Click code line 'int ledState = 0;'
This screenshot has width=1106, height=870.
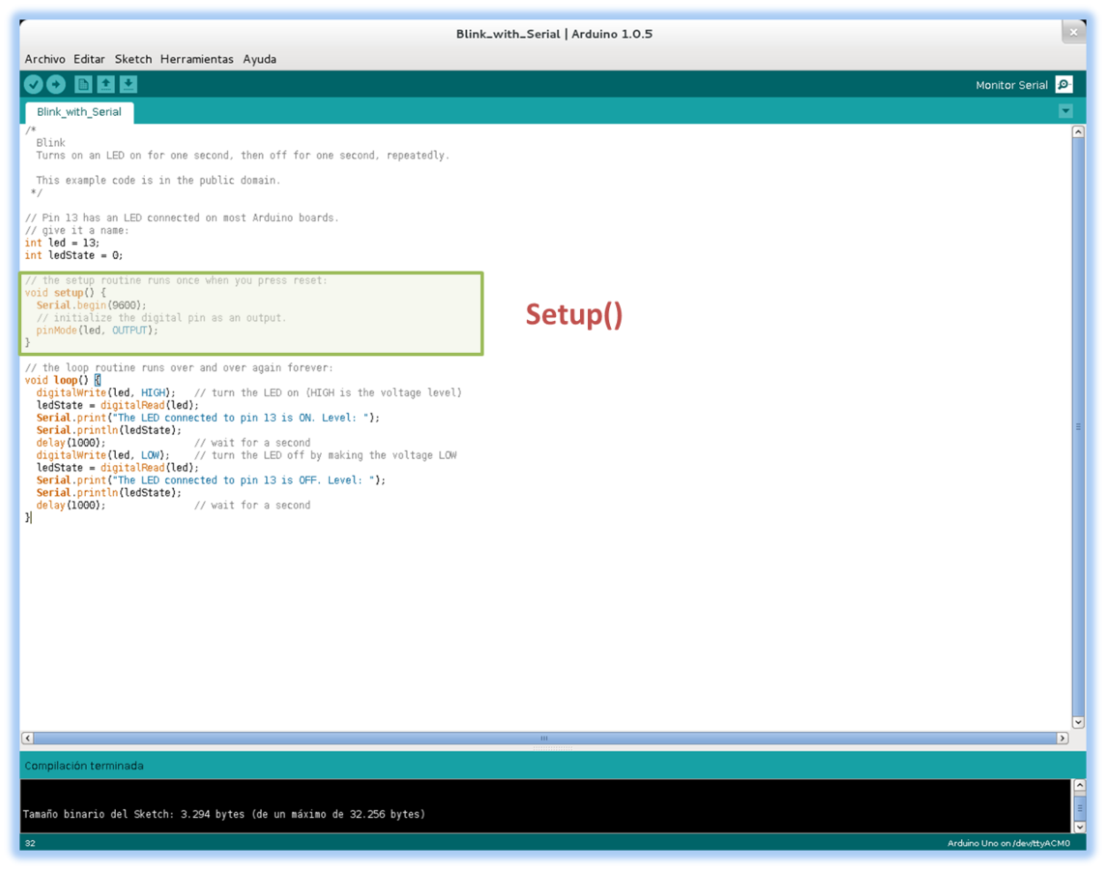[73, 256]
